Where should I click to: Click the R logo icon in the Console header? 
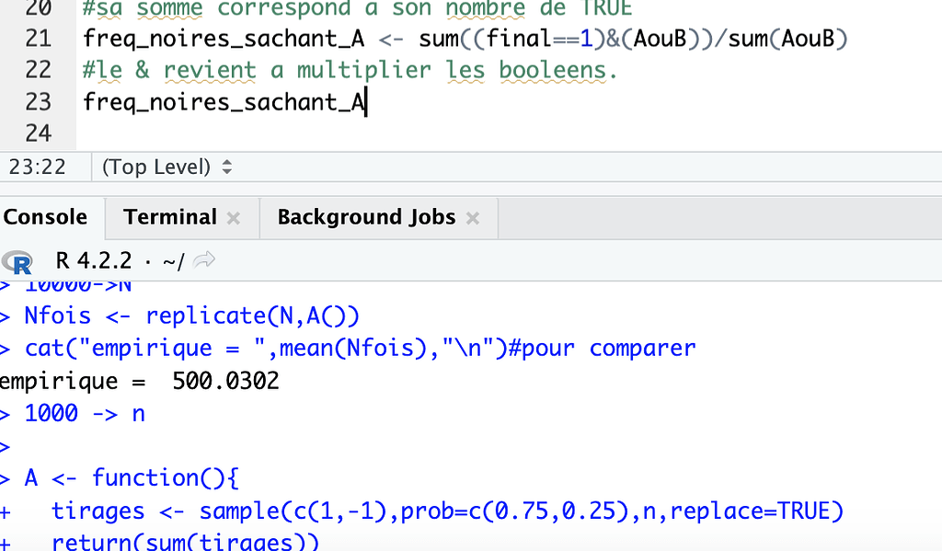[x=18, y=263]
